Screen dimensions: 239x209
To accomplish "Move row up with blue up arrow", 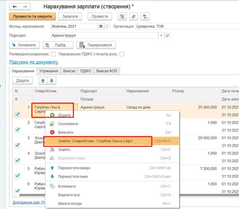I will pyautogui.click(x=43, y=81).
